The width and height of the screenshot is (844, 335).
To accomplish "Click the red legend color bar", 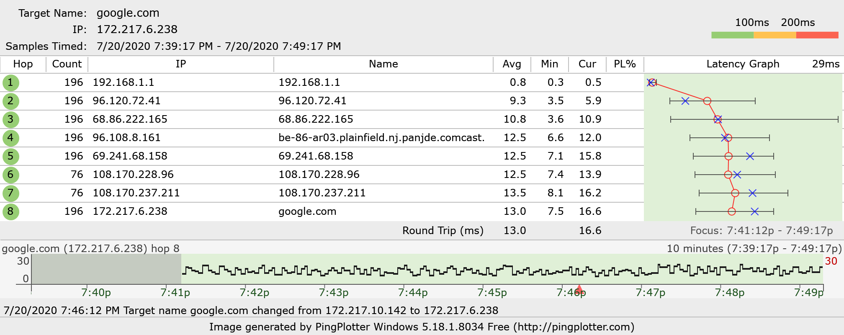I will point(817,35).
